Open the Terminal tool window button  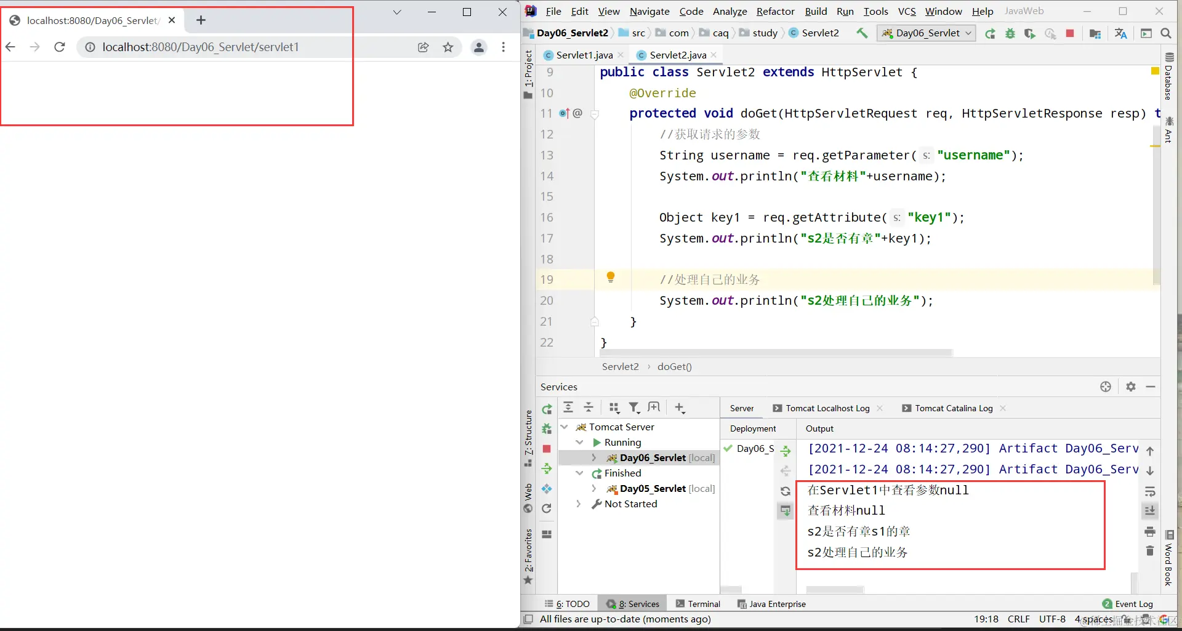tap(698, 604)
